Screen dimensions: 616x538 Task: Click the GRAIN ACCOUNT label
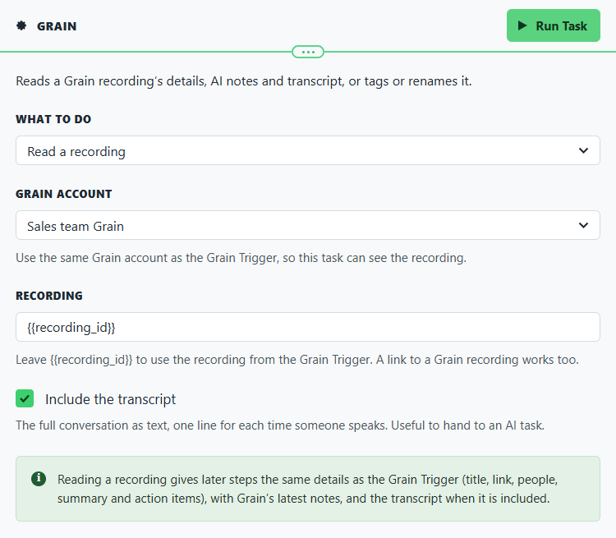tap(63, 194)
